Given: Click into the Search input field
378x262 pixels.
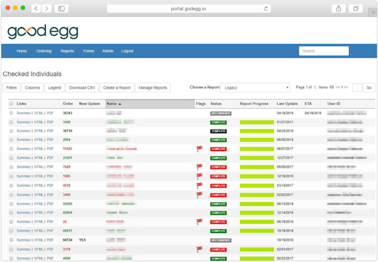Looking at the screenshot, I should coord(323,51).
